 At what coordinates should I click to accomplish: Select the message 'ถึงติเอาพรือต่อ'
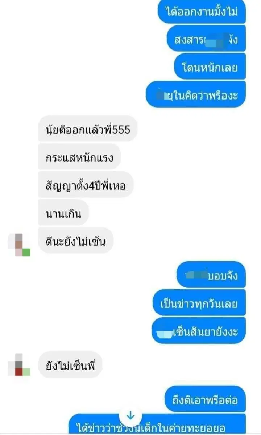pyautogui.click(x=205, y=399)
